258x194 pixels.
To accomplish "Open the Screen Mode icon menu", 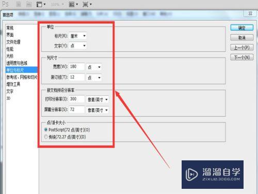I will (87, 4).
